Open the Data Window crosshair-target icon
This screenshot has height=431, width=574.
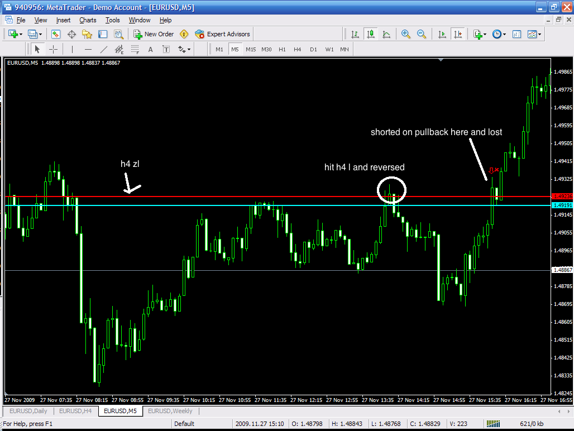coord(71,34)
